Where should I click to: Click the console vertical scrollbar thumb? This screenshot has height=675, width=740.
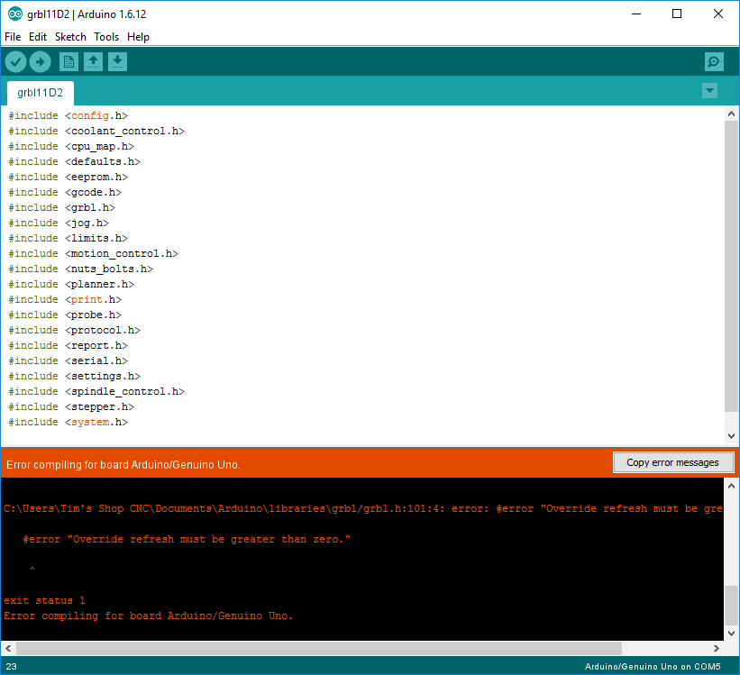point(732,605)
